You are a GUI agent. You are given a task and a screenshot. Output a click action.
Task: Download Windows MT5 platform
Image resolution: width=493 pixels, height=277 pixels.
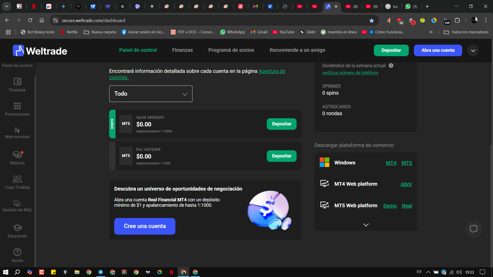[406, 163]
